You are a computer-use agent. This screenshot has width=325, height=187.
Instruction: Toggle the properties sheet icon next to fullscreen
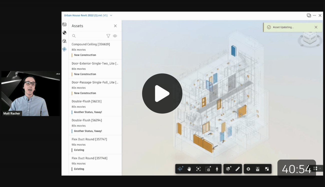click(x=257, y=169)
